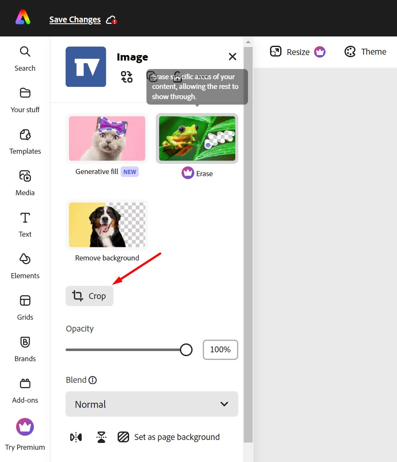The height and width of the screenshot is (462, 397).
Task: Click the Opacity slider handle
Action: (x=186, y=350)
